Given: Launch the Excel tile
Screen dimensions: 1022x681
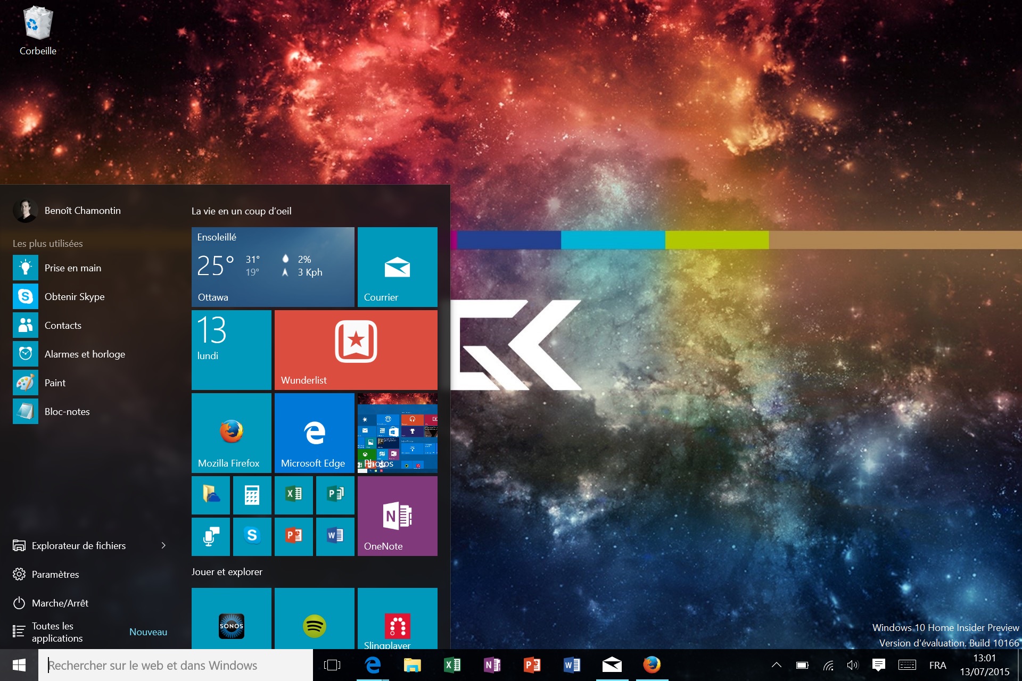Looking at the screenshot, I should (293, 495).
